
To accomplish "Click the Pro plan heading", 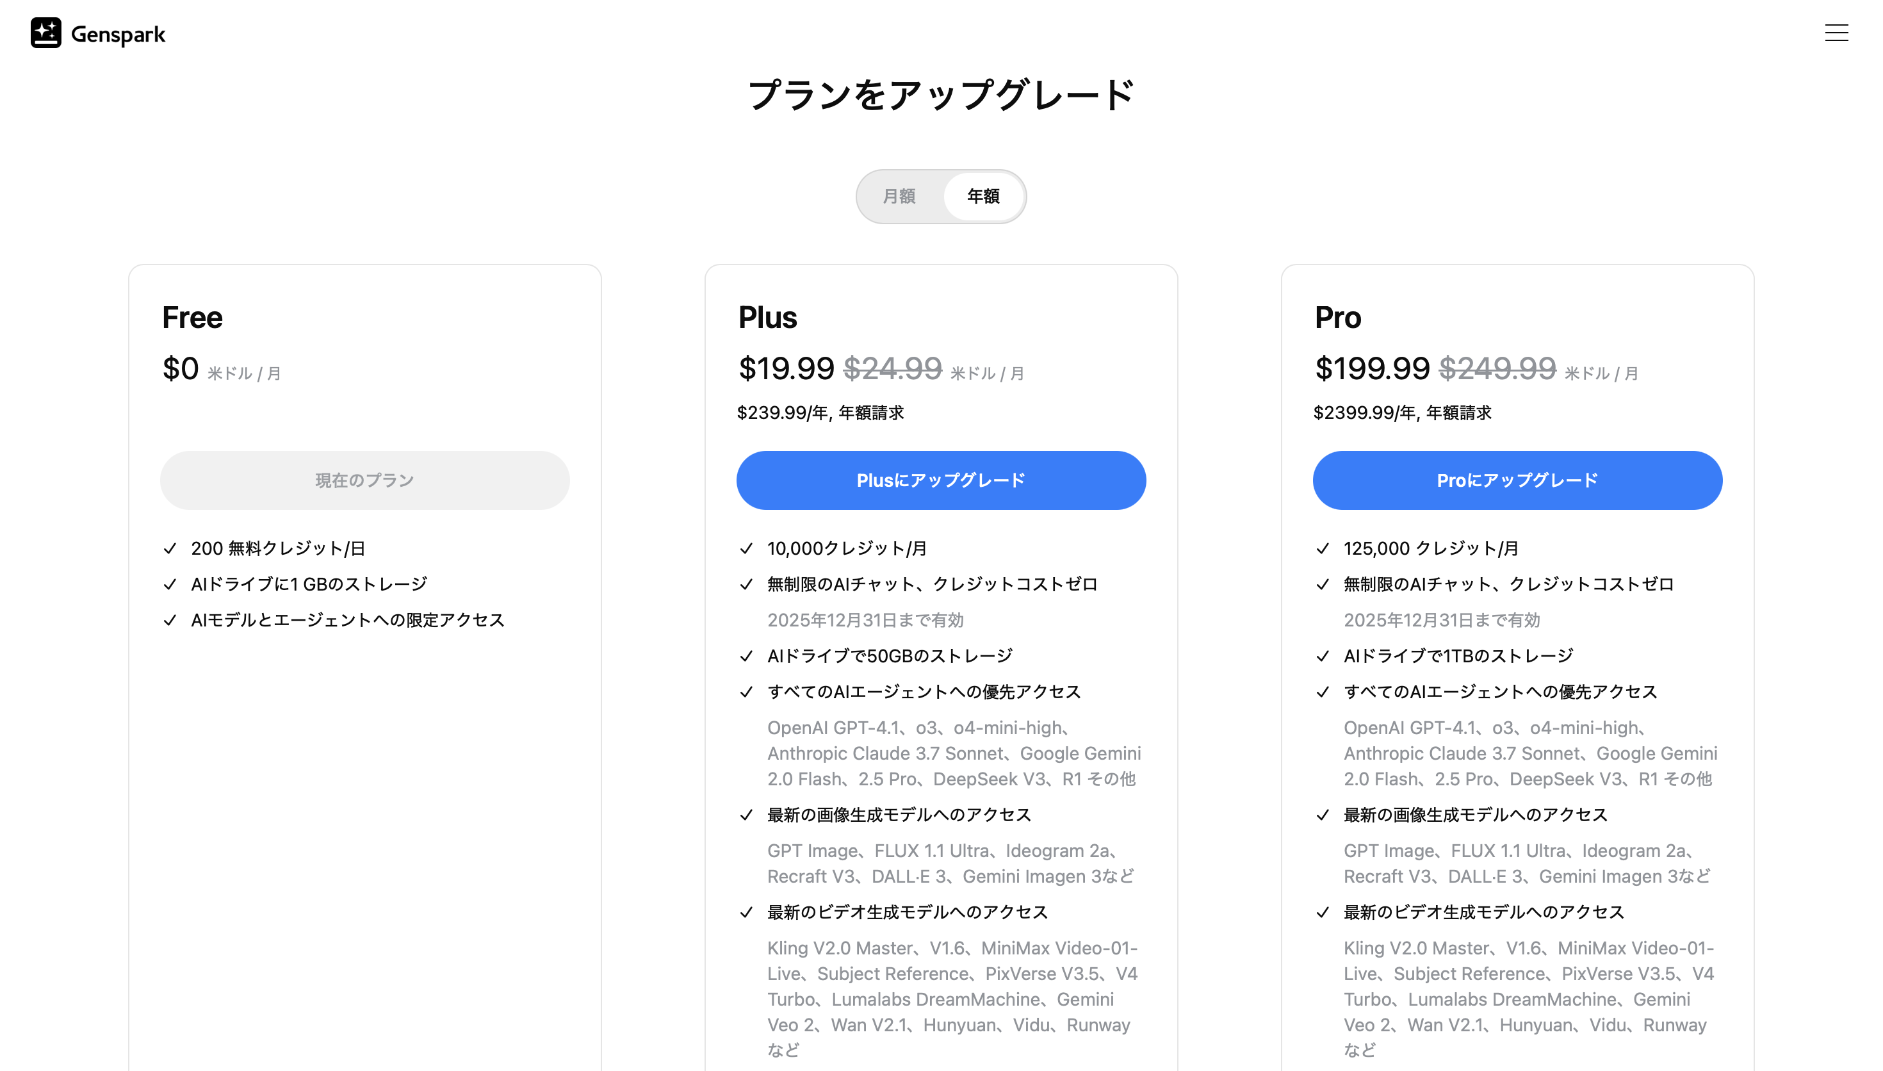I will pyautogui.click(x=1337, y=318).
